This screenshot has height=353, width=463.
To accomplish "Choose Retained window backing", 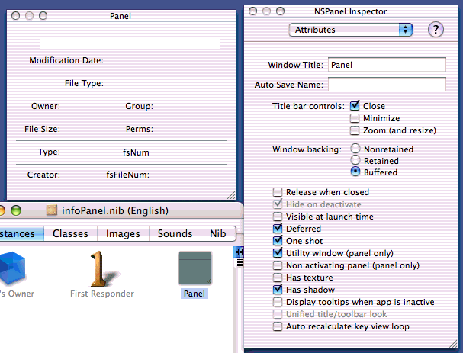I will [355, 161].
